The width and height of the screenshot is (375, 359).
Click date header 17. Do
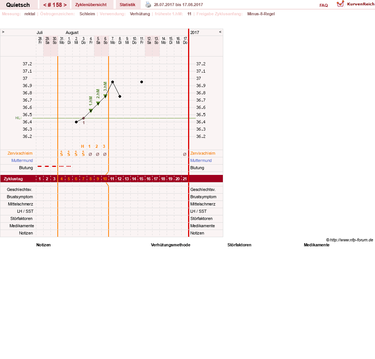tap(185, 40)
